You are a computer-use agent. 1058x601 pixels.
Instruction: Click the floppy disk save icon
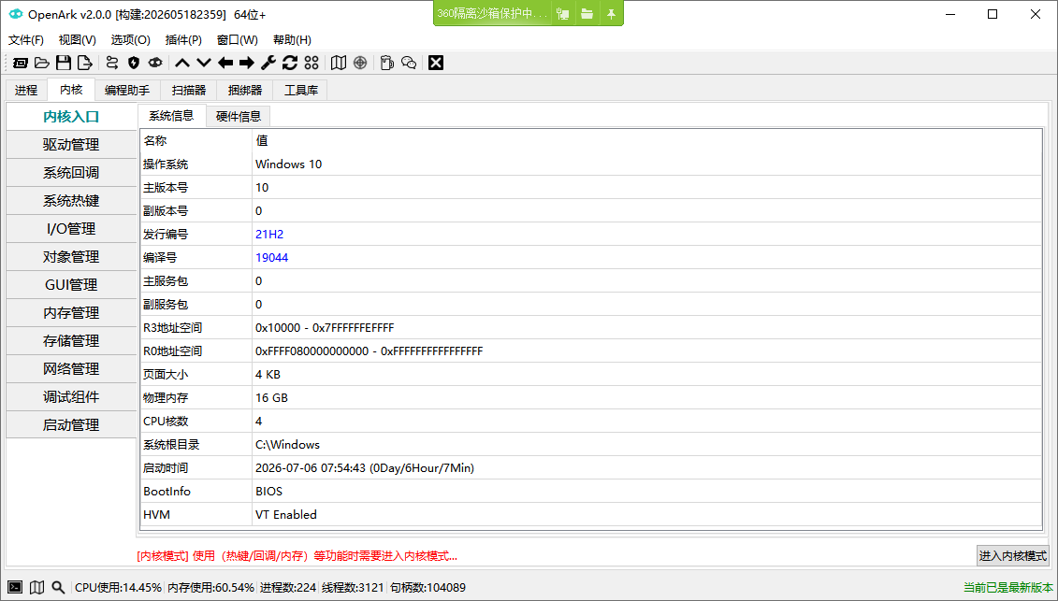[x=64, y=63]
